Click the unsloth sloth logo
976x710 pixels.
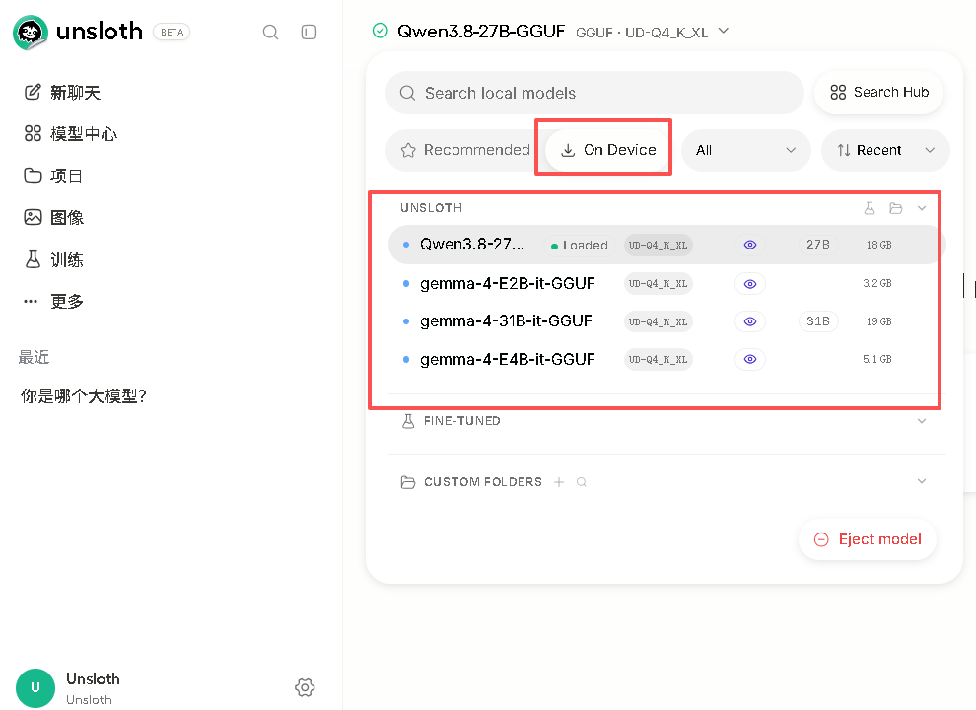[30, 33]
